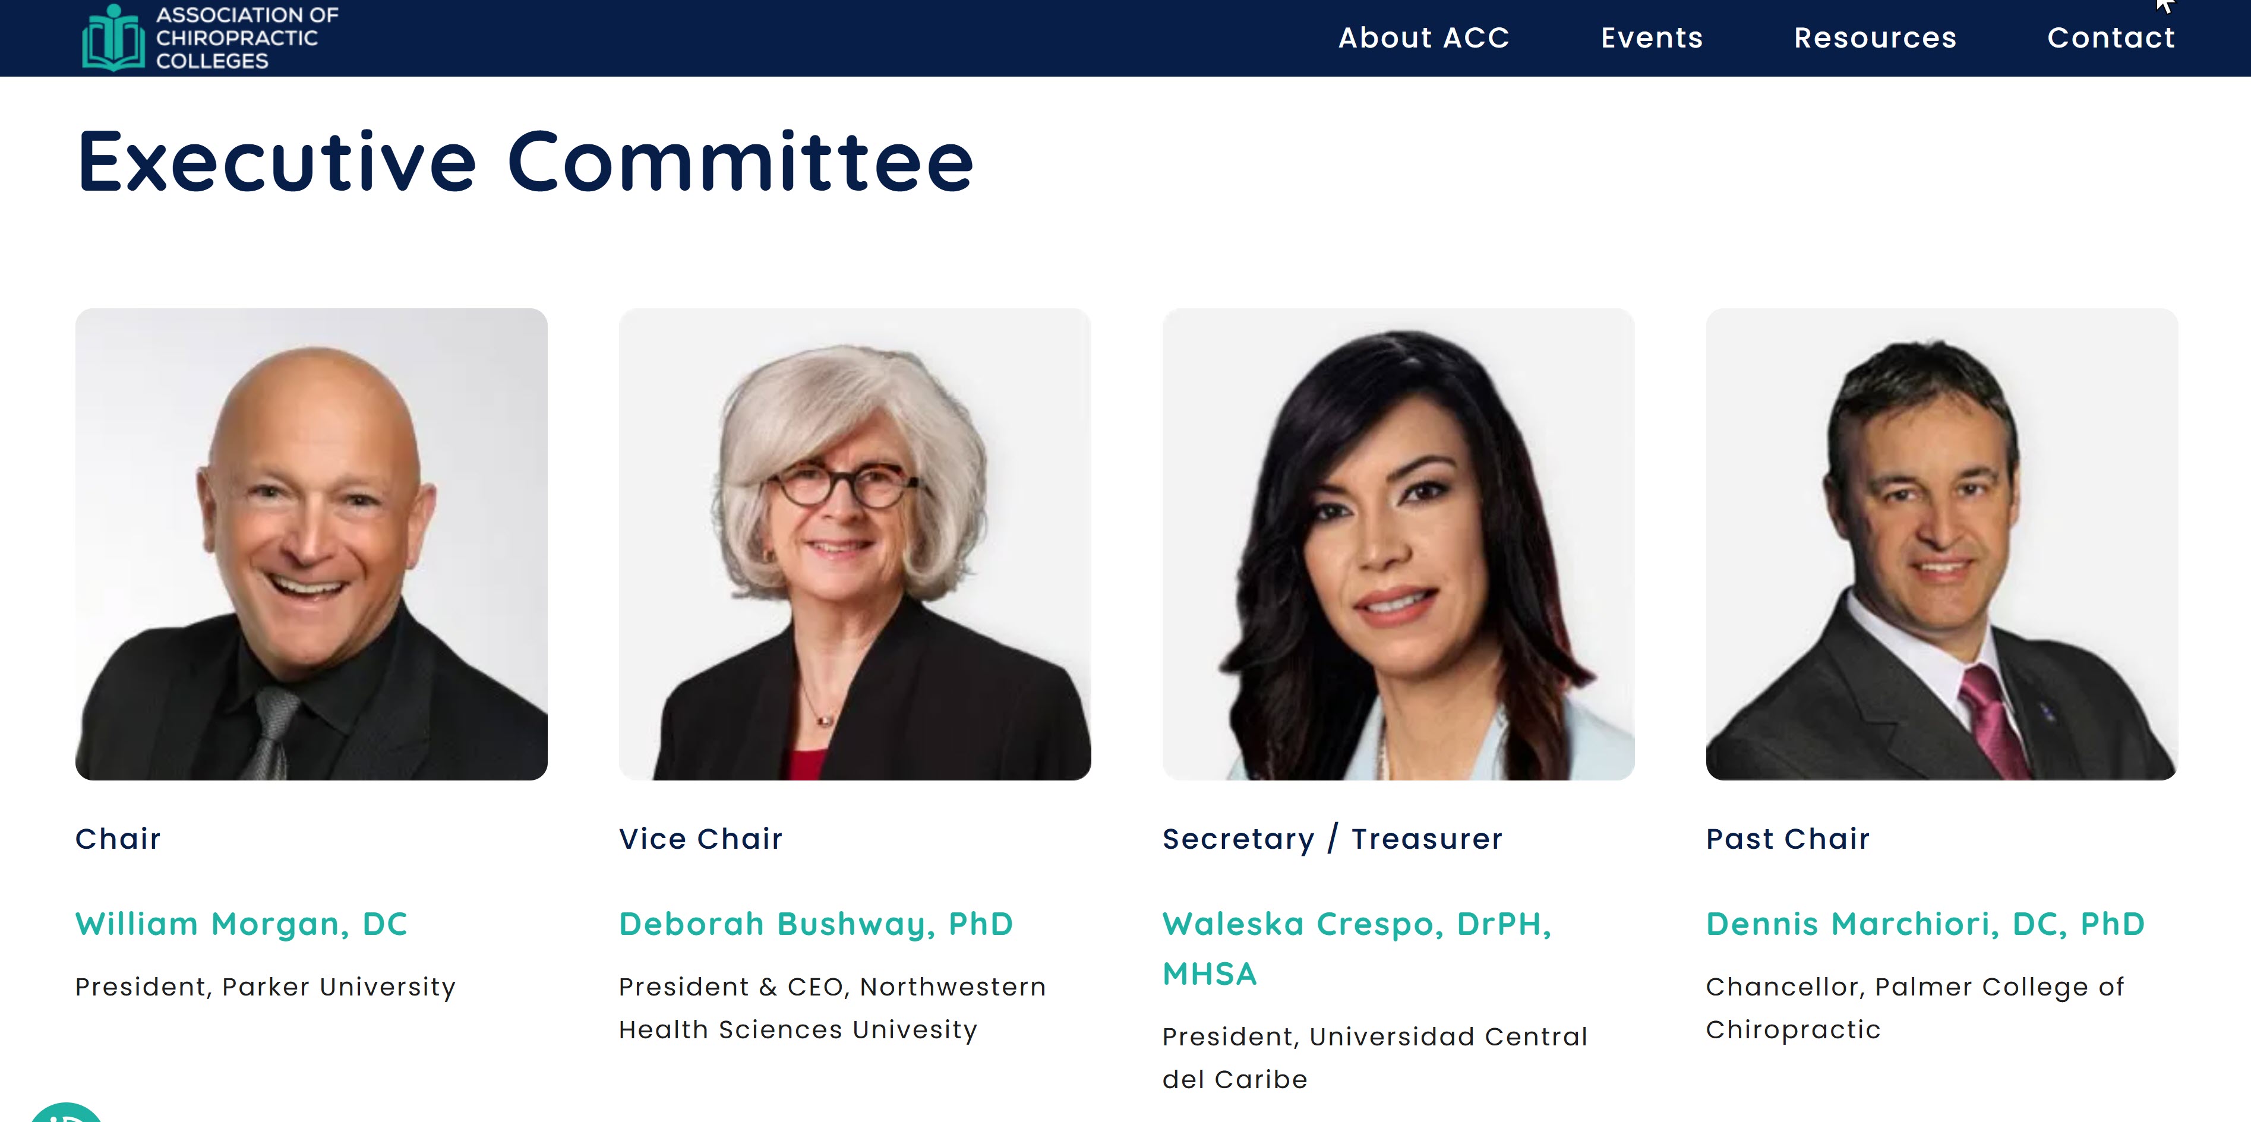Click the Past Chair role label
The width and height of the screenshot is (2251, 1122).
[1787, 839]
